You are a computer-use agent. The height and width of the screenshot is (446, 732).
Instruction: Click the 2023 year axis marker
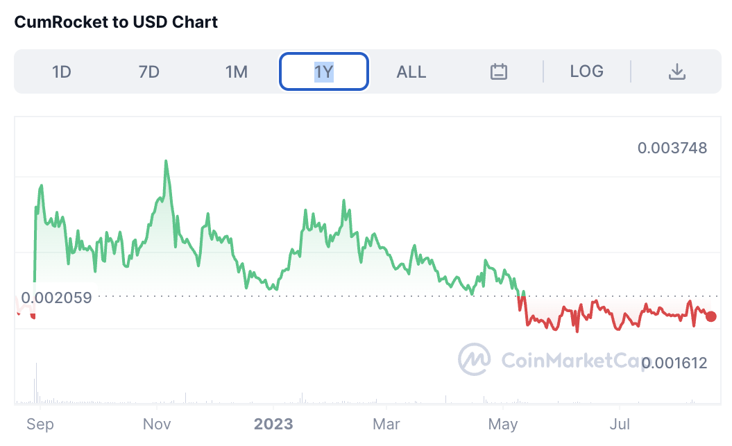click(273, 424)
